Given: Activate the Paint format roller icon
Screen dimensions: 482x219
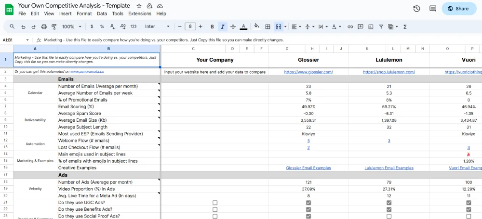Looking at the screenshot, I should tap(54, 27).
